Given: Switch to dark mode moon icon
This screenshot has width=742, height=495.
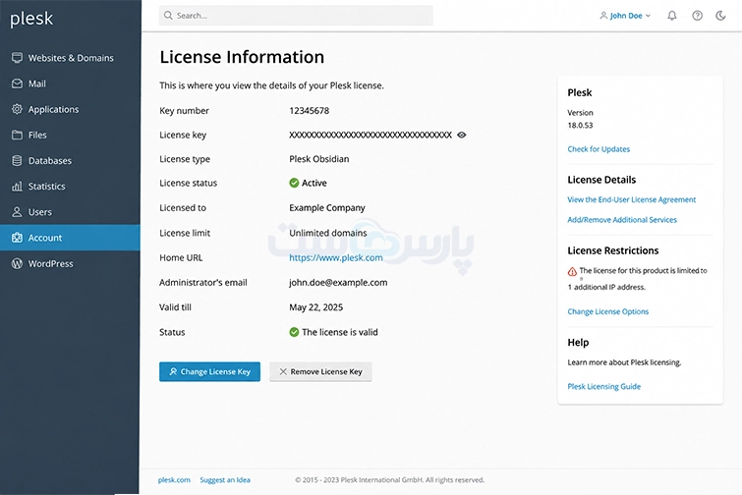Looking at the screenshot, I should tap(720, 16).
